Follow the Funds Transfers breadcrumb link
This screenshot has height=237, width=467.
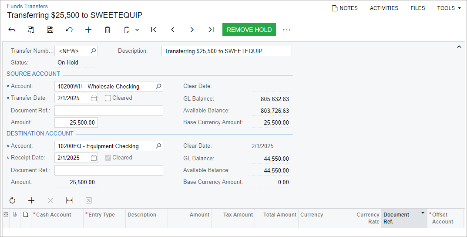click(27, 6)
